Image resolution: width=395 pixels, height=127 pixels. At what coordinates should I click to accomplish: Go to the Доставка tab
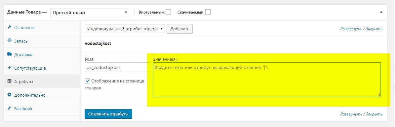coord(42,54)
